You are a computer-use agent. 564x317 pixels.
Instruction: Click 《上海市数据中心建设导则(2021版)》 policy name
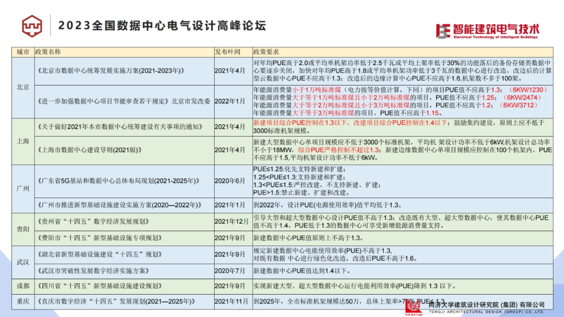[x=90, y=150]
